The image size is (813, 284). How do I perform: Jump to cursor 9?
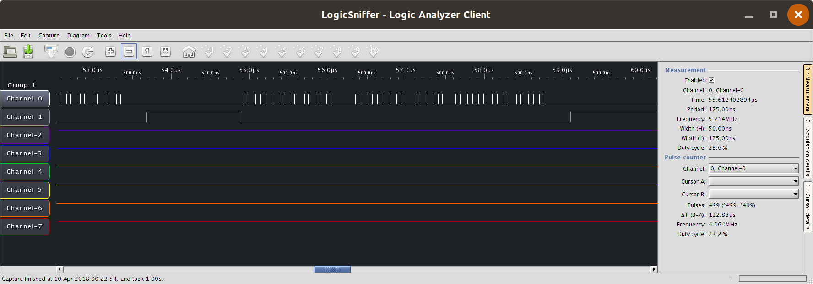pyautogui.click(x=355, y=52)
